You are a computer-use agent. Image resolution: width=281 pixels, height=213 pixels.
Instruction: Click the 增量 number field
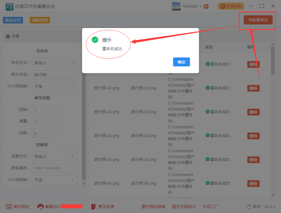46,121
